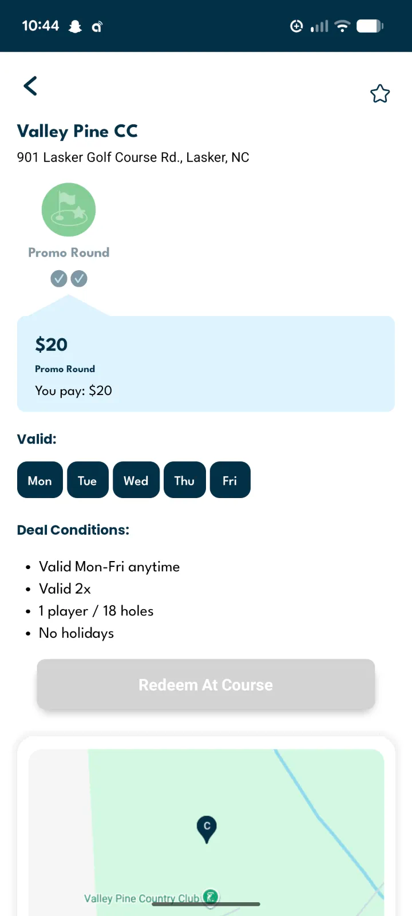Tap the battery indicator icon
Image resolution: width=412 pixels, height=916 pixels.
370,26
